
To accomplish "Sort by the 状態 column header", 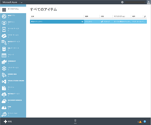I will (x=102, y=16).
